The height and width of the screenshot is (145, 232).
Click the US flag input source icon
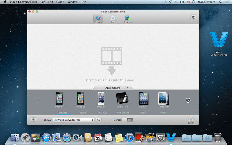pos(188,2)
